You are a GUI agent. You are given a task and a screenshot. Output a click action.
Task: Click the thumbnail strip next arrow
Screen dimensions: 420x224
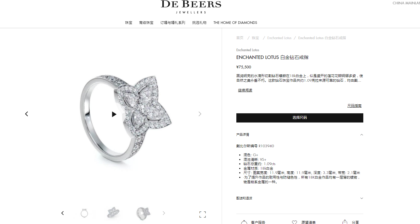pos(164,213)
